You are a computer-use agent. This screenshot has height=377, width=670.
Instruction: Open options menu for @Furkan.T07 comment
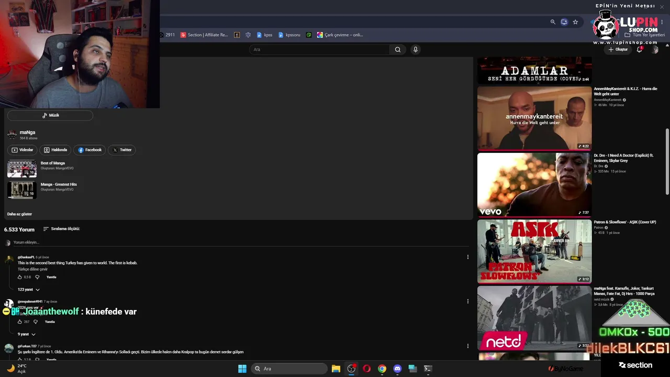click(x=468, y=346)
